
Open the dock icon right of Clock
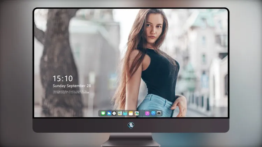click(x=119, y=114)
